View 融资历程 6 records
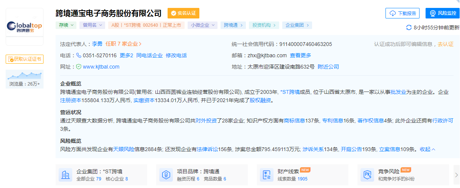The width and height of the screenshot is (460, 188). 188,179
